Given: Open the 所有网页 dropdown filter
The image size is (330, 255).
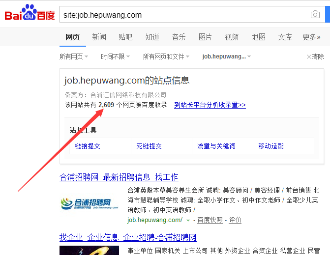Looking at the screenshot, I should 74,57.
